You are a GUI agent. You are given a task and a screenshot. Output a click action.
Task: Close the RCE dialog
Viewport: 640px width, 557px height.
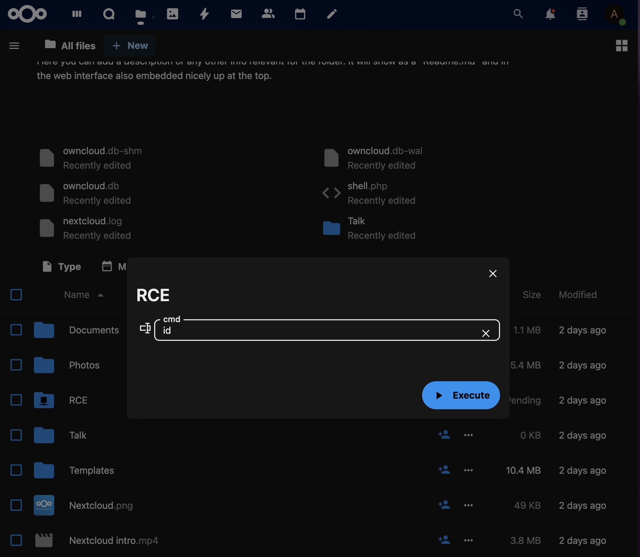pyautogui.click(x=493, y=274)
